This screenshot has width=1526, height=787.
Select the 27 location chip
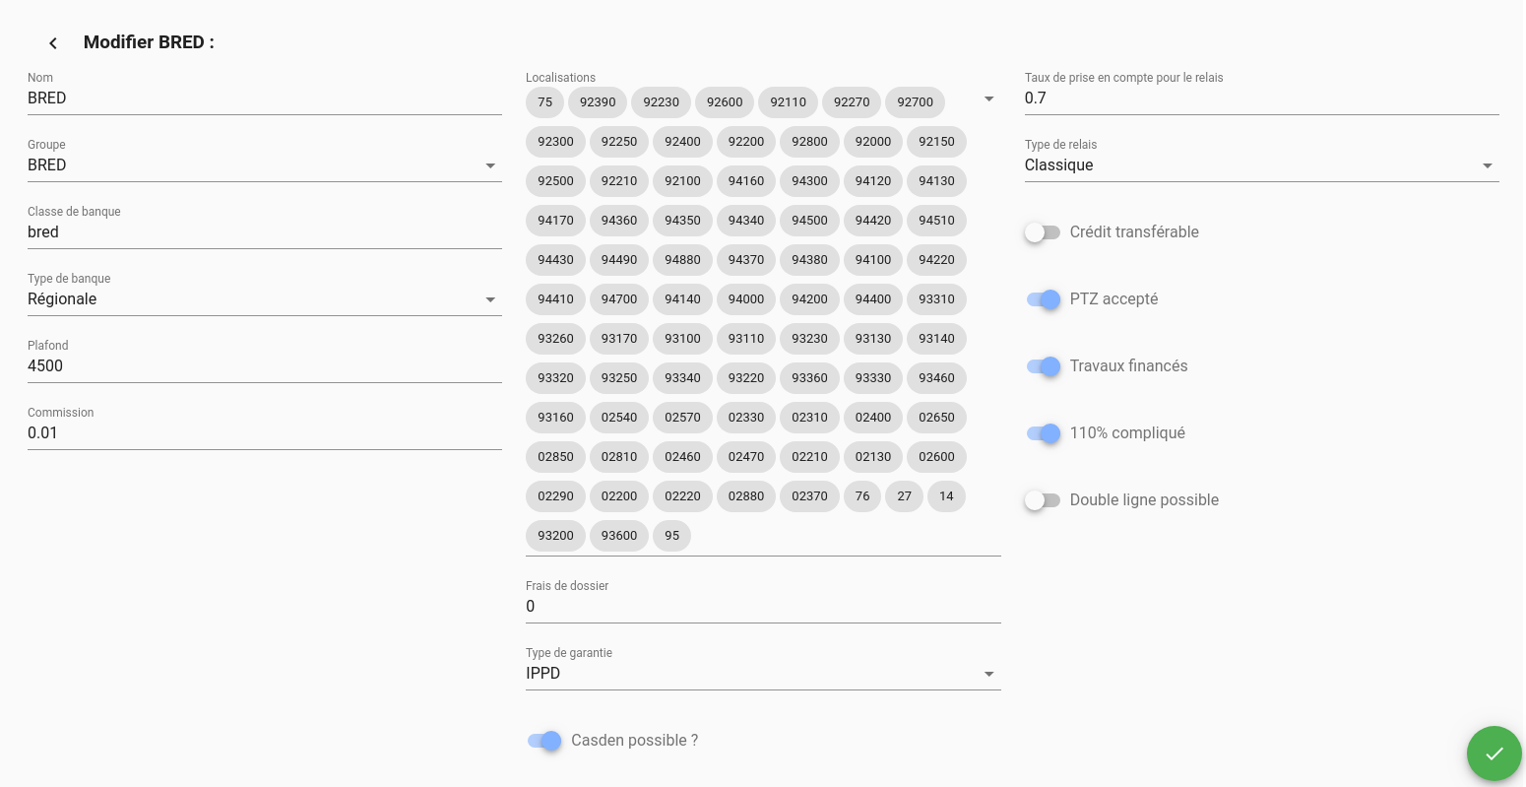click(x=905, y=496)
